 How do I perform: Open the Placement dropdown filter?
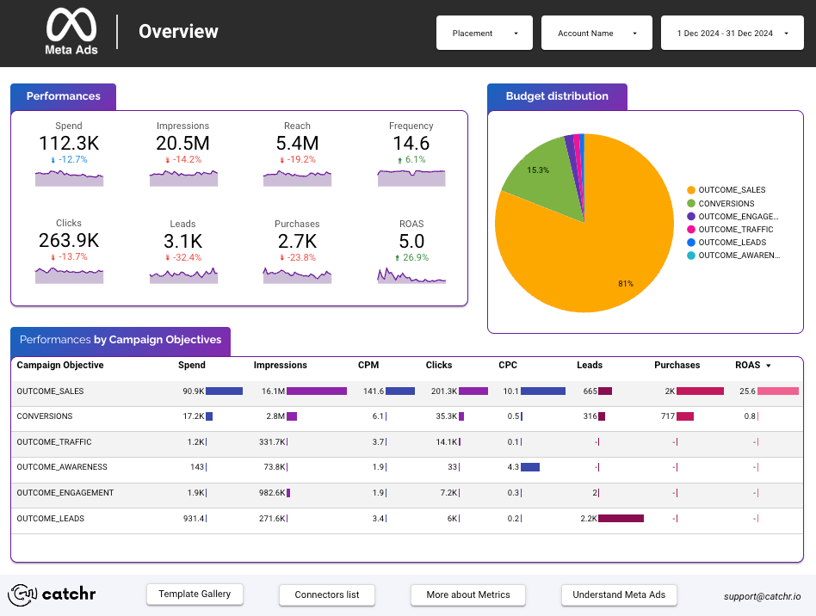click(485, 33)
